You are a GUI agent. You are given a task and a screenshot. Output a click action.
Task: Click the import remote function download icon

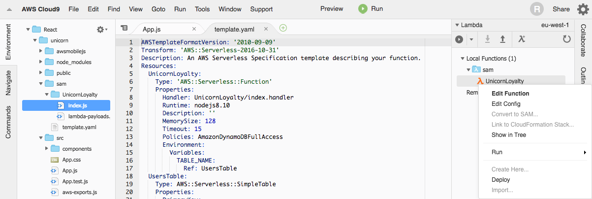(x=488, y=39)
